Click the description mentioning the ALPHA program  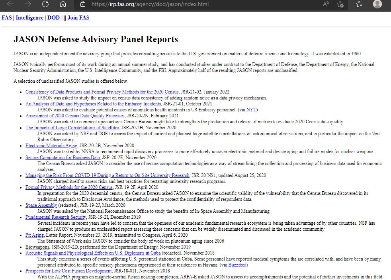pos(210,277)
